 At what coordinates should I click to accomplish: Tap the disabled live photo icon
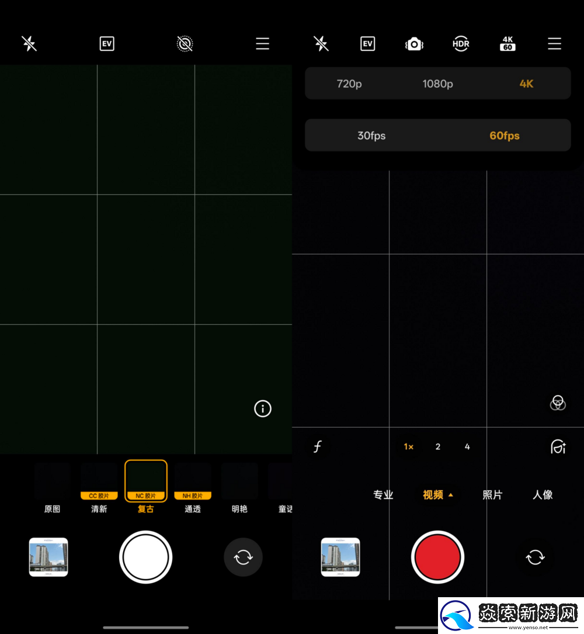tap(185, 44)
